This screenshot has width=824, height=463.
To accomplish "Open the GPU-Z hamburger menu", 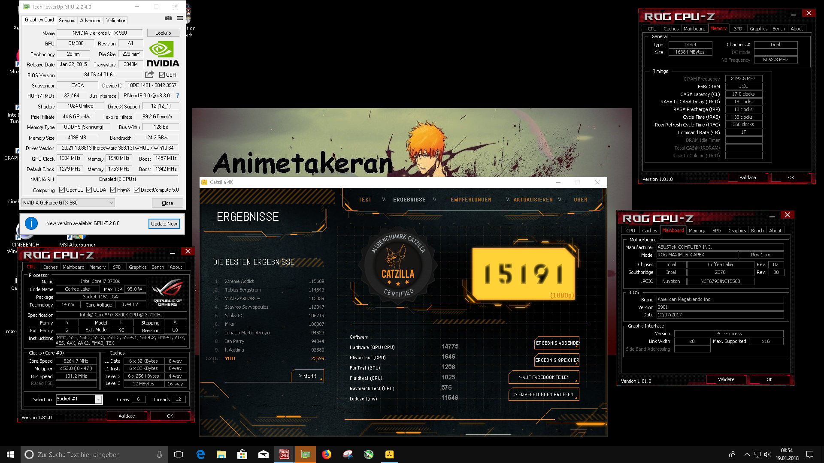I will [x=180, y=18].
